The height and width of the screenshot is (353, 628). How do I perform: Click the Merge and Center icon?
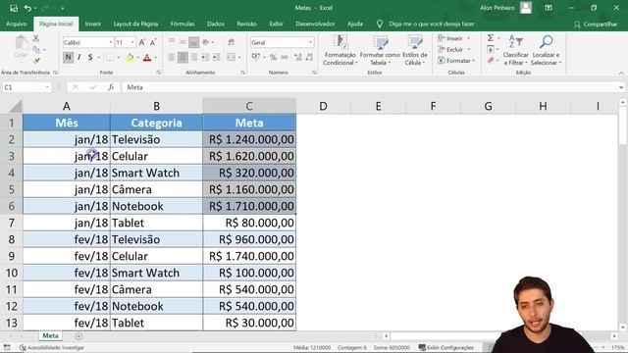coord(232,57)
